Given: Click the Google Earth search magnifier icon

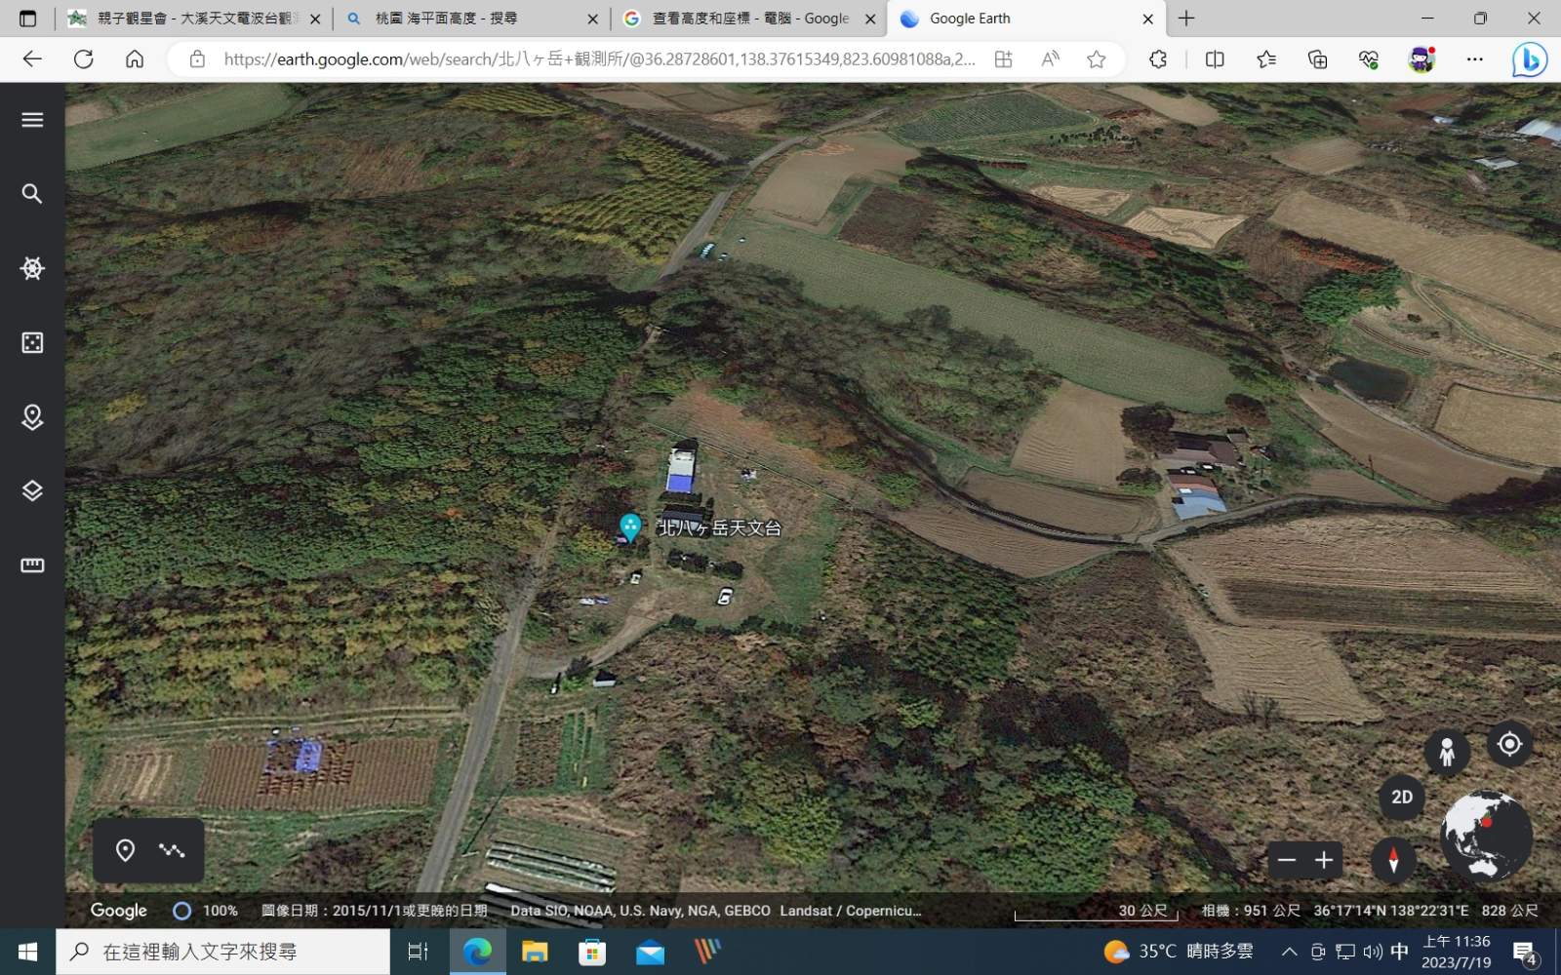Looking at the screenshot, I should 32,194.
